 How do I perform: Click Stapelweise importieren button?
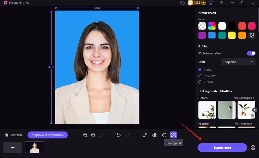48,135
